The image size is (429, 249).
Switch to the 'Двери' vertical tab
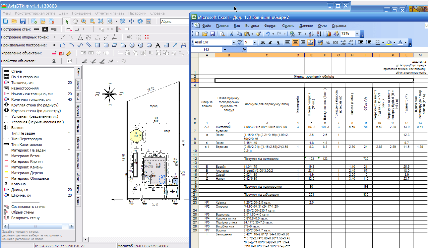pyautogui.click(x=78, y=85)
